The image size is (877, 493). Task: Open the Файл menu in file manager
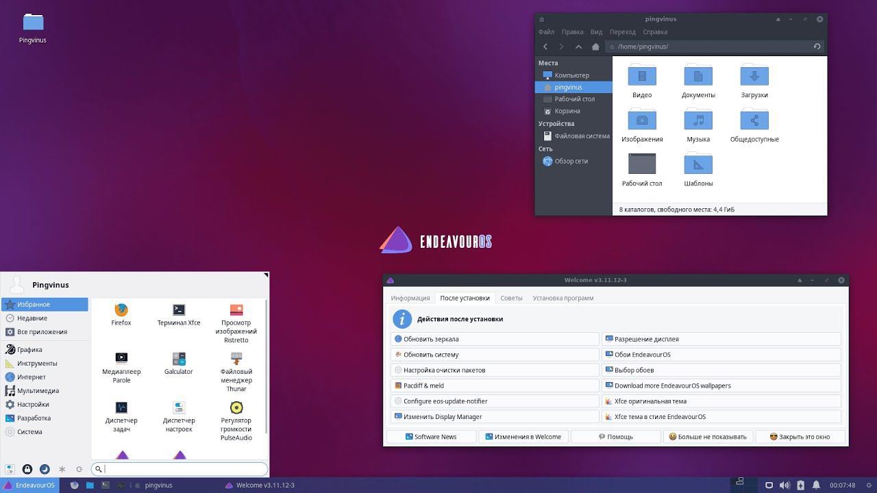pyautogui.click(x=546, y=32)
